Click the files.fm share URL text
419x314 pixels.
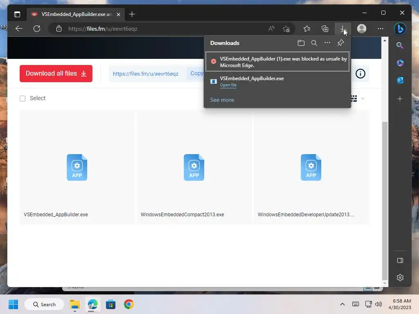pyautogui.click(x=145, y=74)
